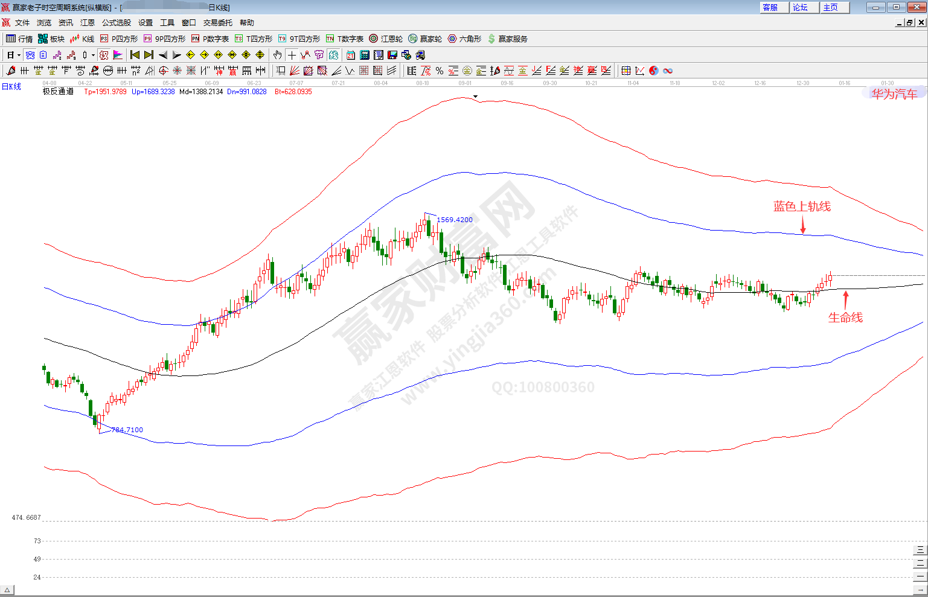The image size is (928, 597).
Task: Expand the candlestick style dropdown arrow
Action: (93, 55)
